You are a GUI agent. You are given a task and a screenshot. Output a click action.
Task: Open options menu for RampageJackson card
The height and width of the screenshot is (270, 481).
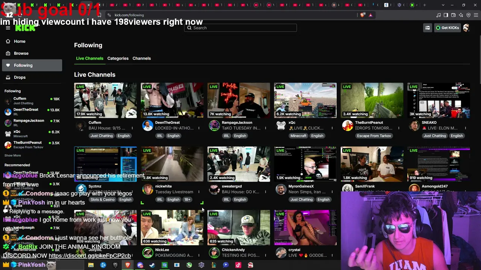tap(265, 128)
